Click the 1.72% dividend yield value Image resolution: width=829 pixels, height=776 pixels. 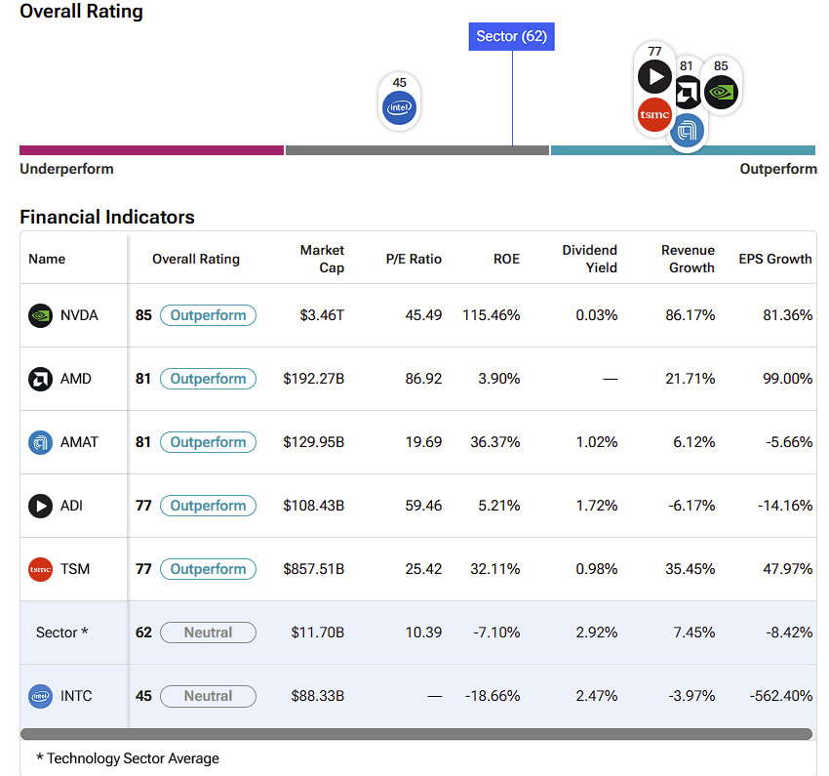pos(597,506)
